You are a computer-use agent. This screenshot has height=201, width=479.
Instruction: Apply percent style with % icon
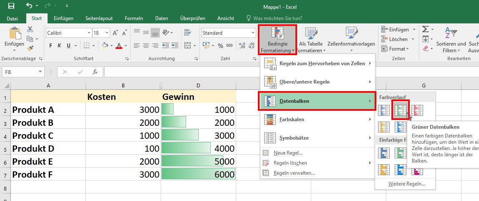click(x=221, y=46)
